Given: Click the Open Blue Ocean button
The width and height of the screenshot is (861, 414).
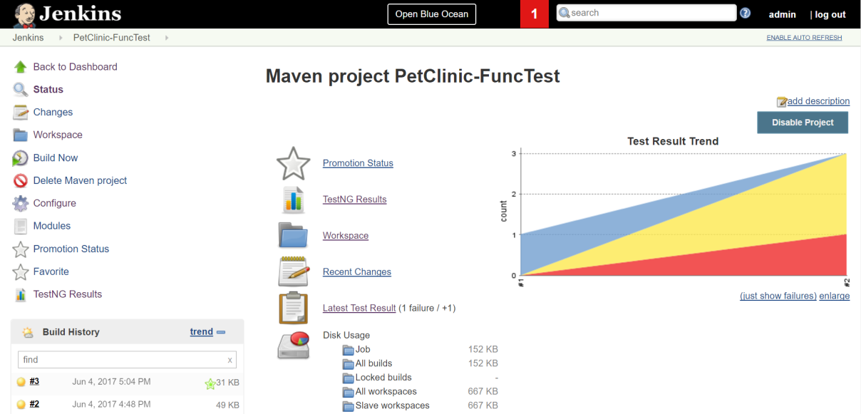Looking at the screenshot, I should (432, 14).
